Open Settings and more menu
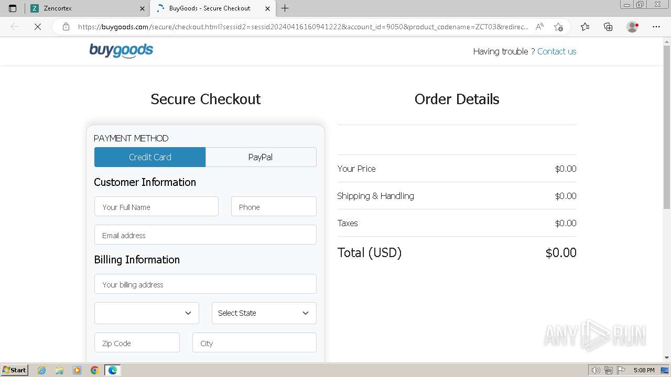Screen dimensions: 671x377 656,27
